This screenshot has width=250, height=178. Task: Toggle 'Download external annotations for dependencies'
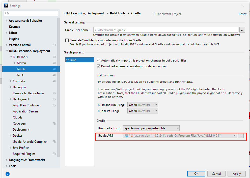(99, 66)
